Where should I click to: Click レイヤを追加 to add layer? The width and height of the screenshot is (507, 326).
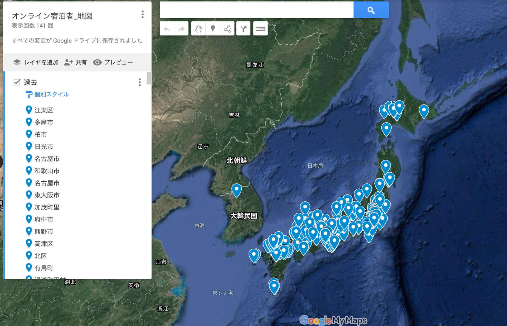(x=36, y=62)
